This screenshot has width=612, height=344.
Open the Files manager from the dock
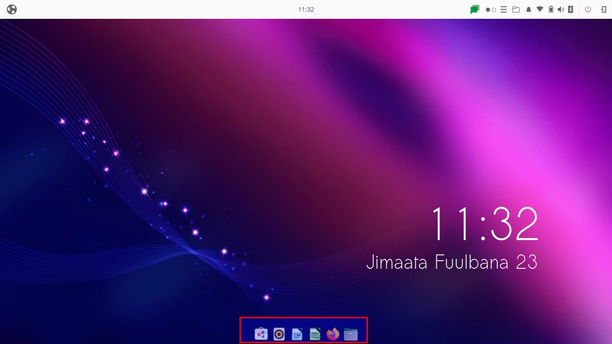click(x=351, y=334)
